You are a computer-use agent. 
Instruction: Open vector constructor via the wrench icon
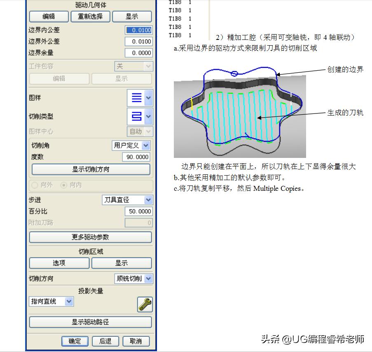click(145, 304)
